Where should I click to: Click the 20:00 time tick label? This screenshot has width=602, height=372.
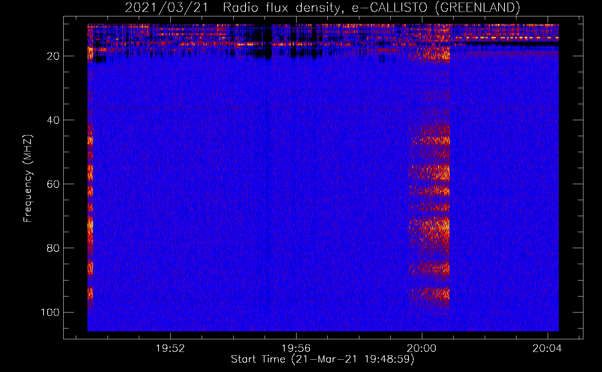click(422, 349)
